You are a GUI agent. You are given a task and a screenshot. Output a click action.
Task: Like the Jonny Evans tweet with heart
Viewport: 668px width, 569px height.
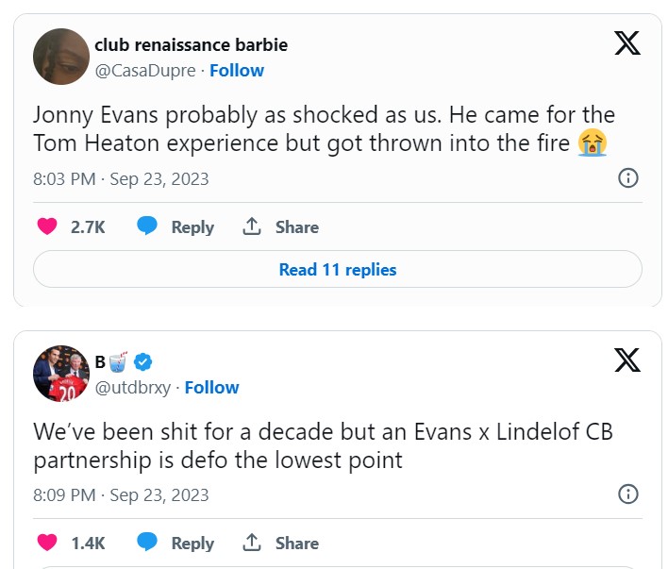46,226
